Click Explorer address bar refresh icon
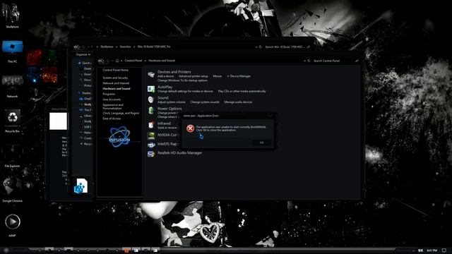452x254 pixels. tap(261, 47)
